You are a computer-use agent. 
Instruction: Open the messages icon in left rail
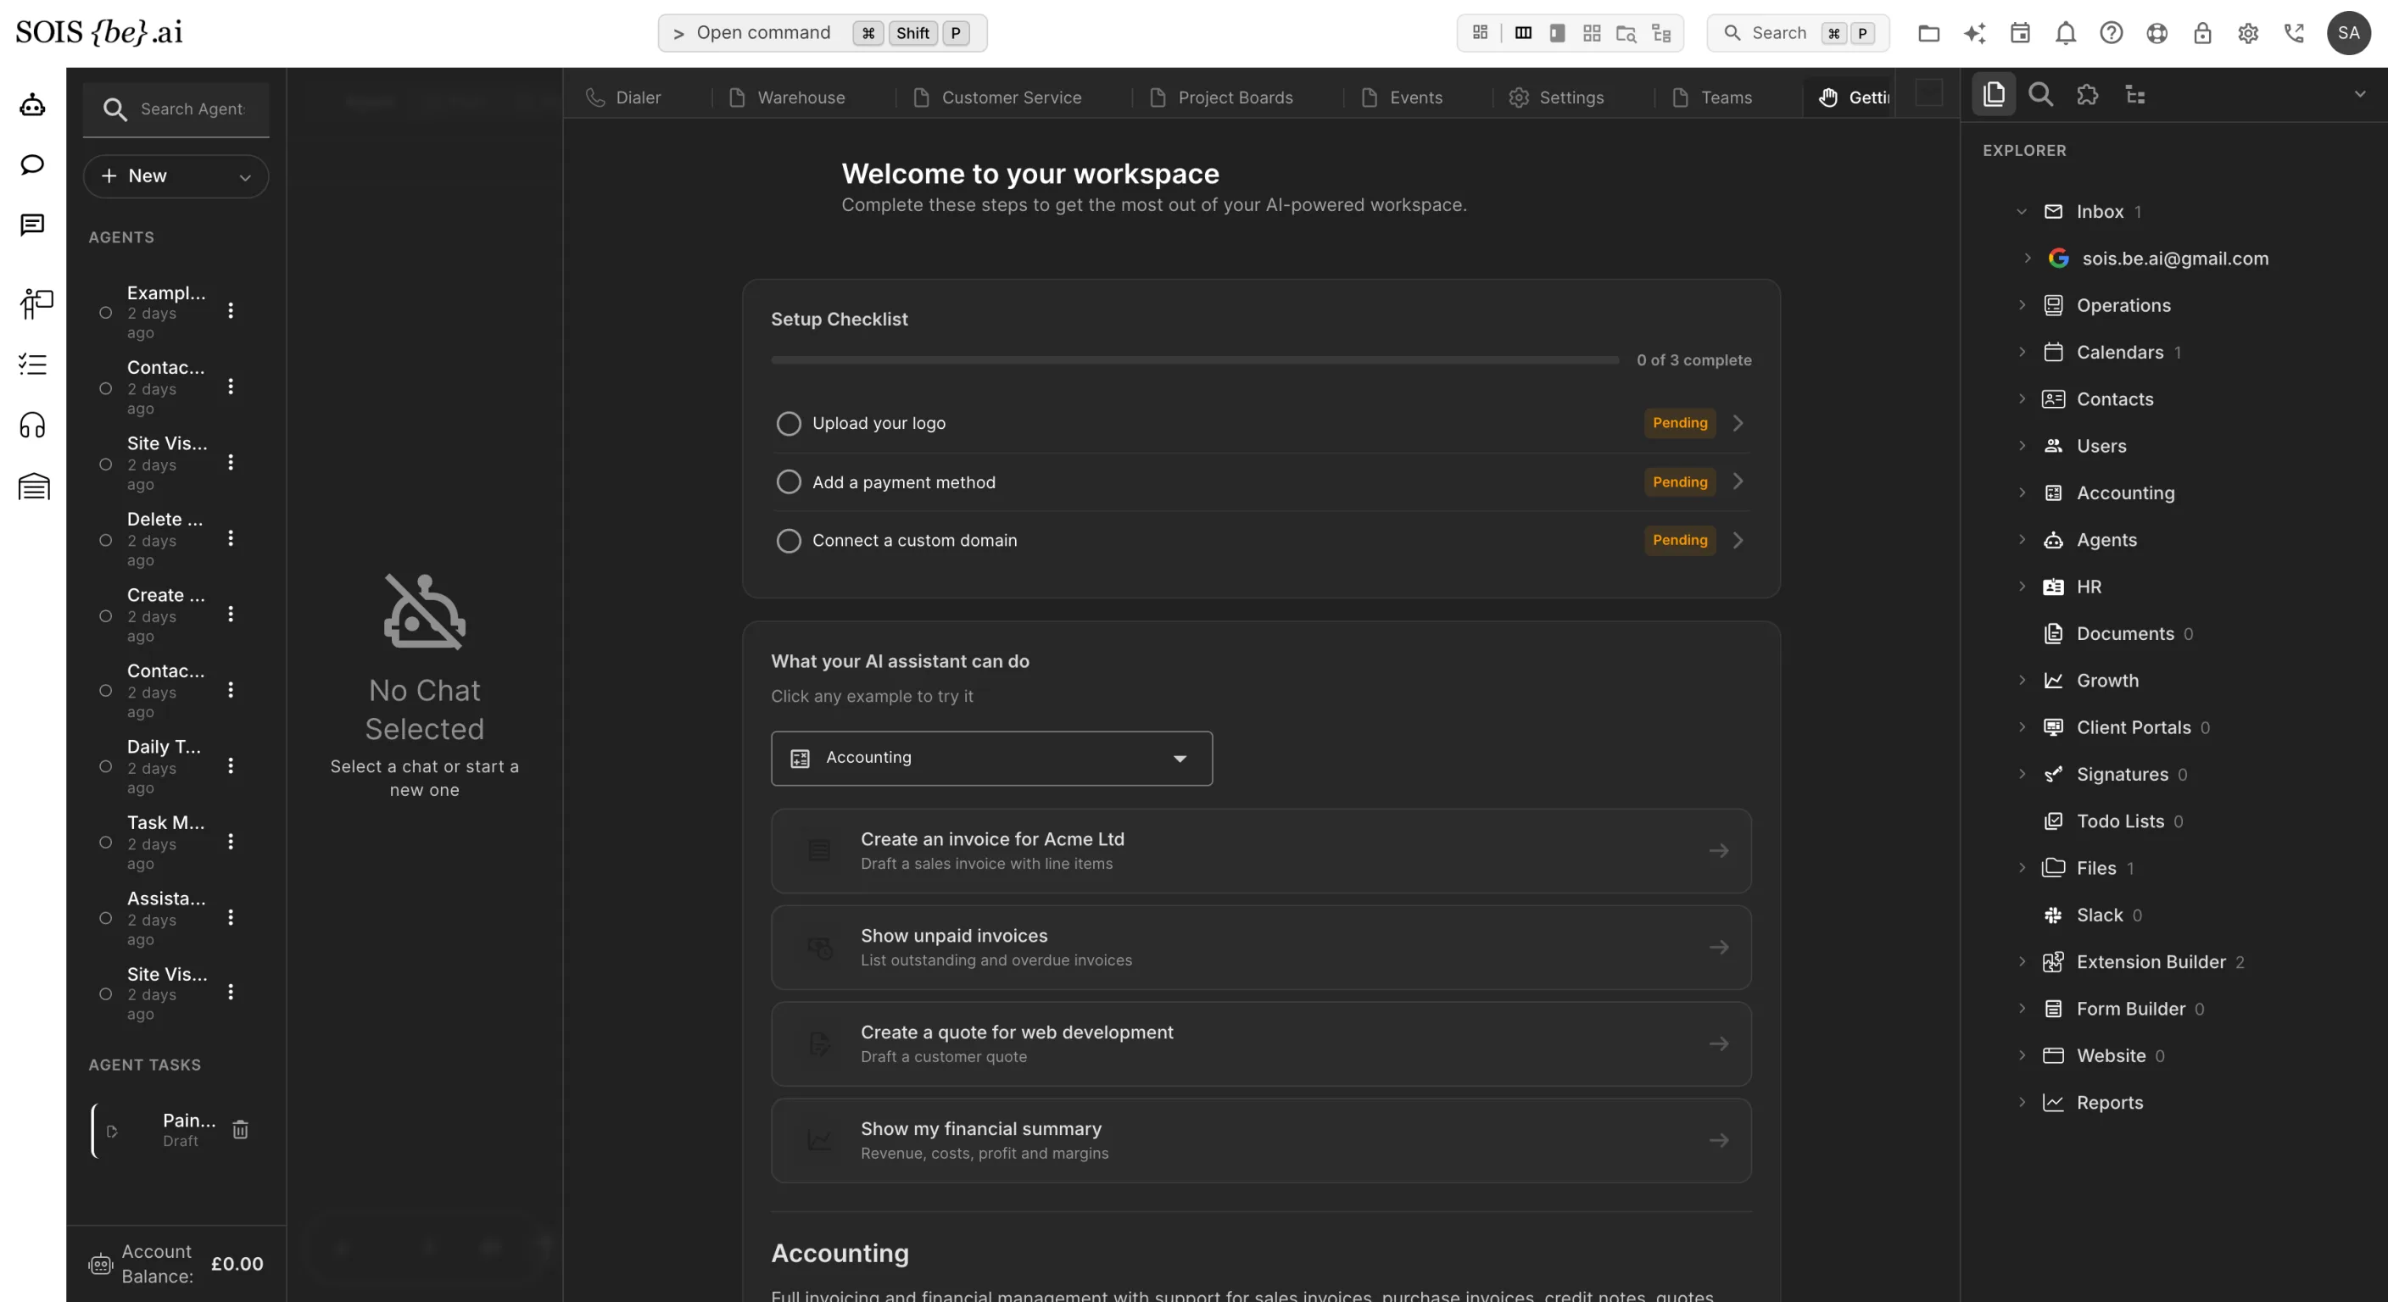pos(32,225)
